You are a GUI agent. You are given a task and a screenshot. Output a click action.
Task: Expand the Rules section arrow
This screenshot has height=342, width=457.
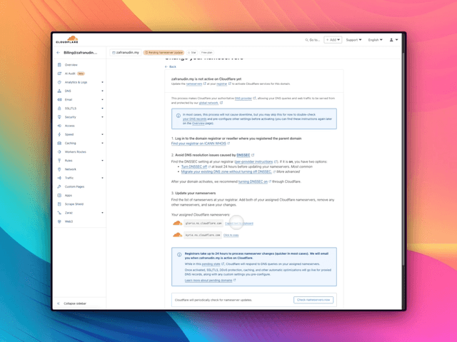point(102,161)
